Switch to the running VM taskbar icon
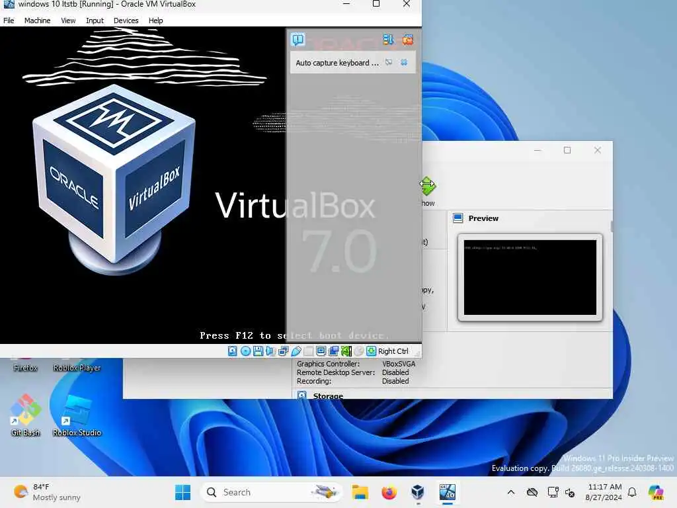 [x=448, y=492]
